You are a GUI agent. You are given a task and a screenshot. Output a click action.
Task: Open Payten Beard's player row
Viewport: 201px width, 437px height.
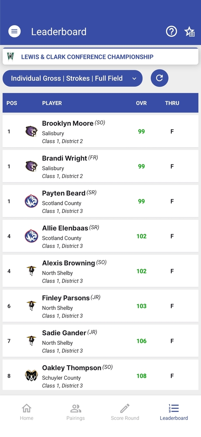pyautogui.click(x=100, y=201)
